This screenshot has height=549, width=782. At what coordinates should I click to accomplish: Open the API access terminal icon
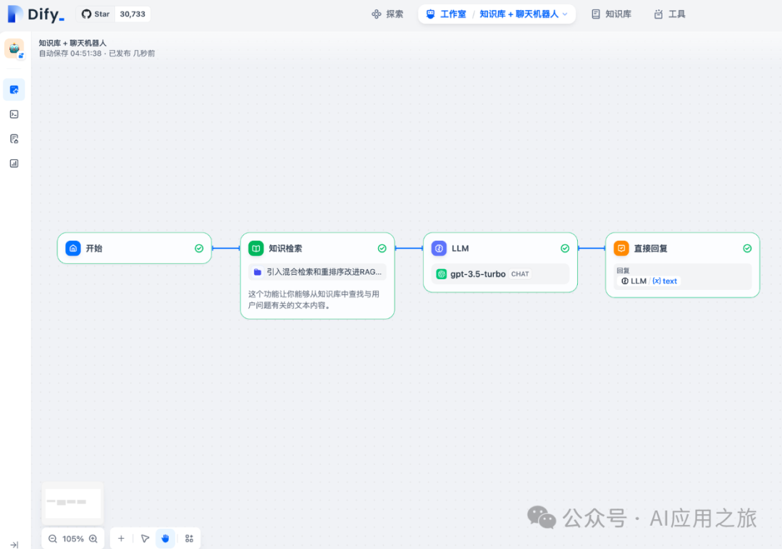pos(14,114)
